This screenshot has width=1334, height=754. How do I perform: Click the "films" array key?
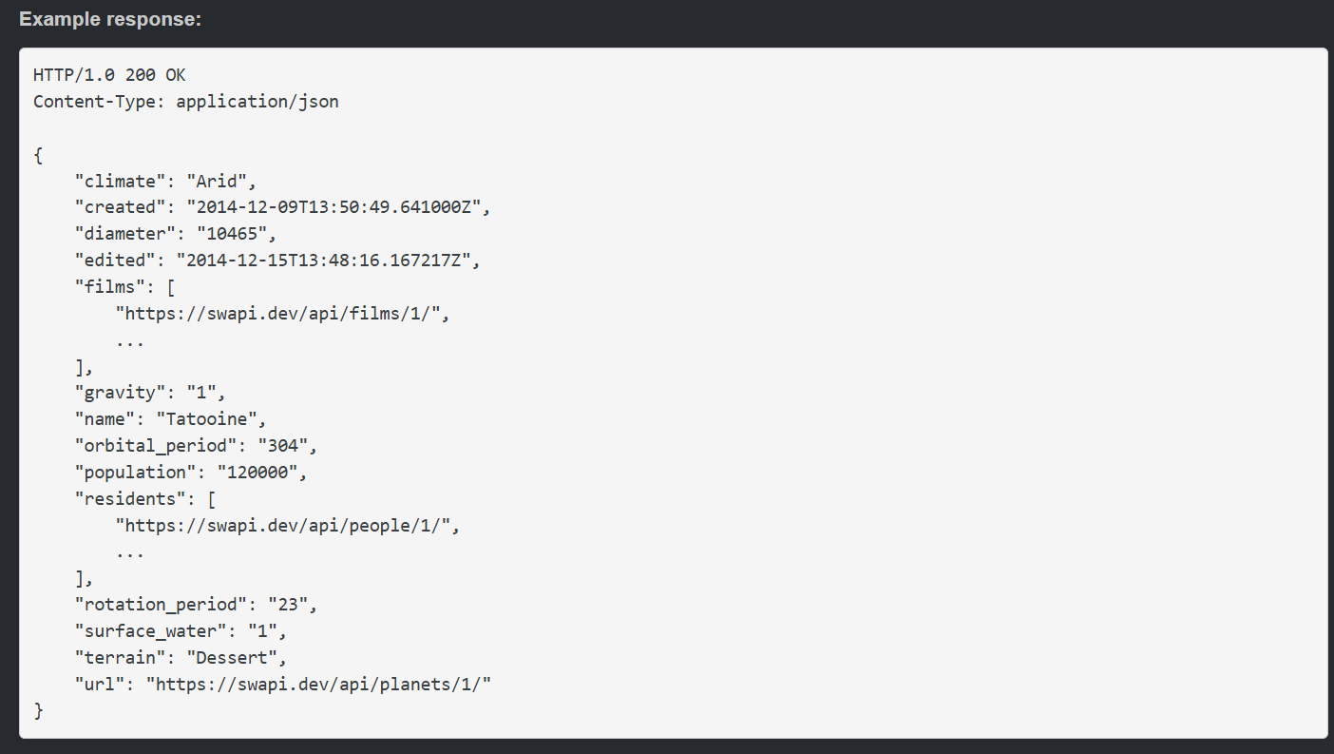[110, 286]
